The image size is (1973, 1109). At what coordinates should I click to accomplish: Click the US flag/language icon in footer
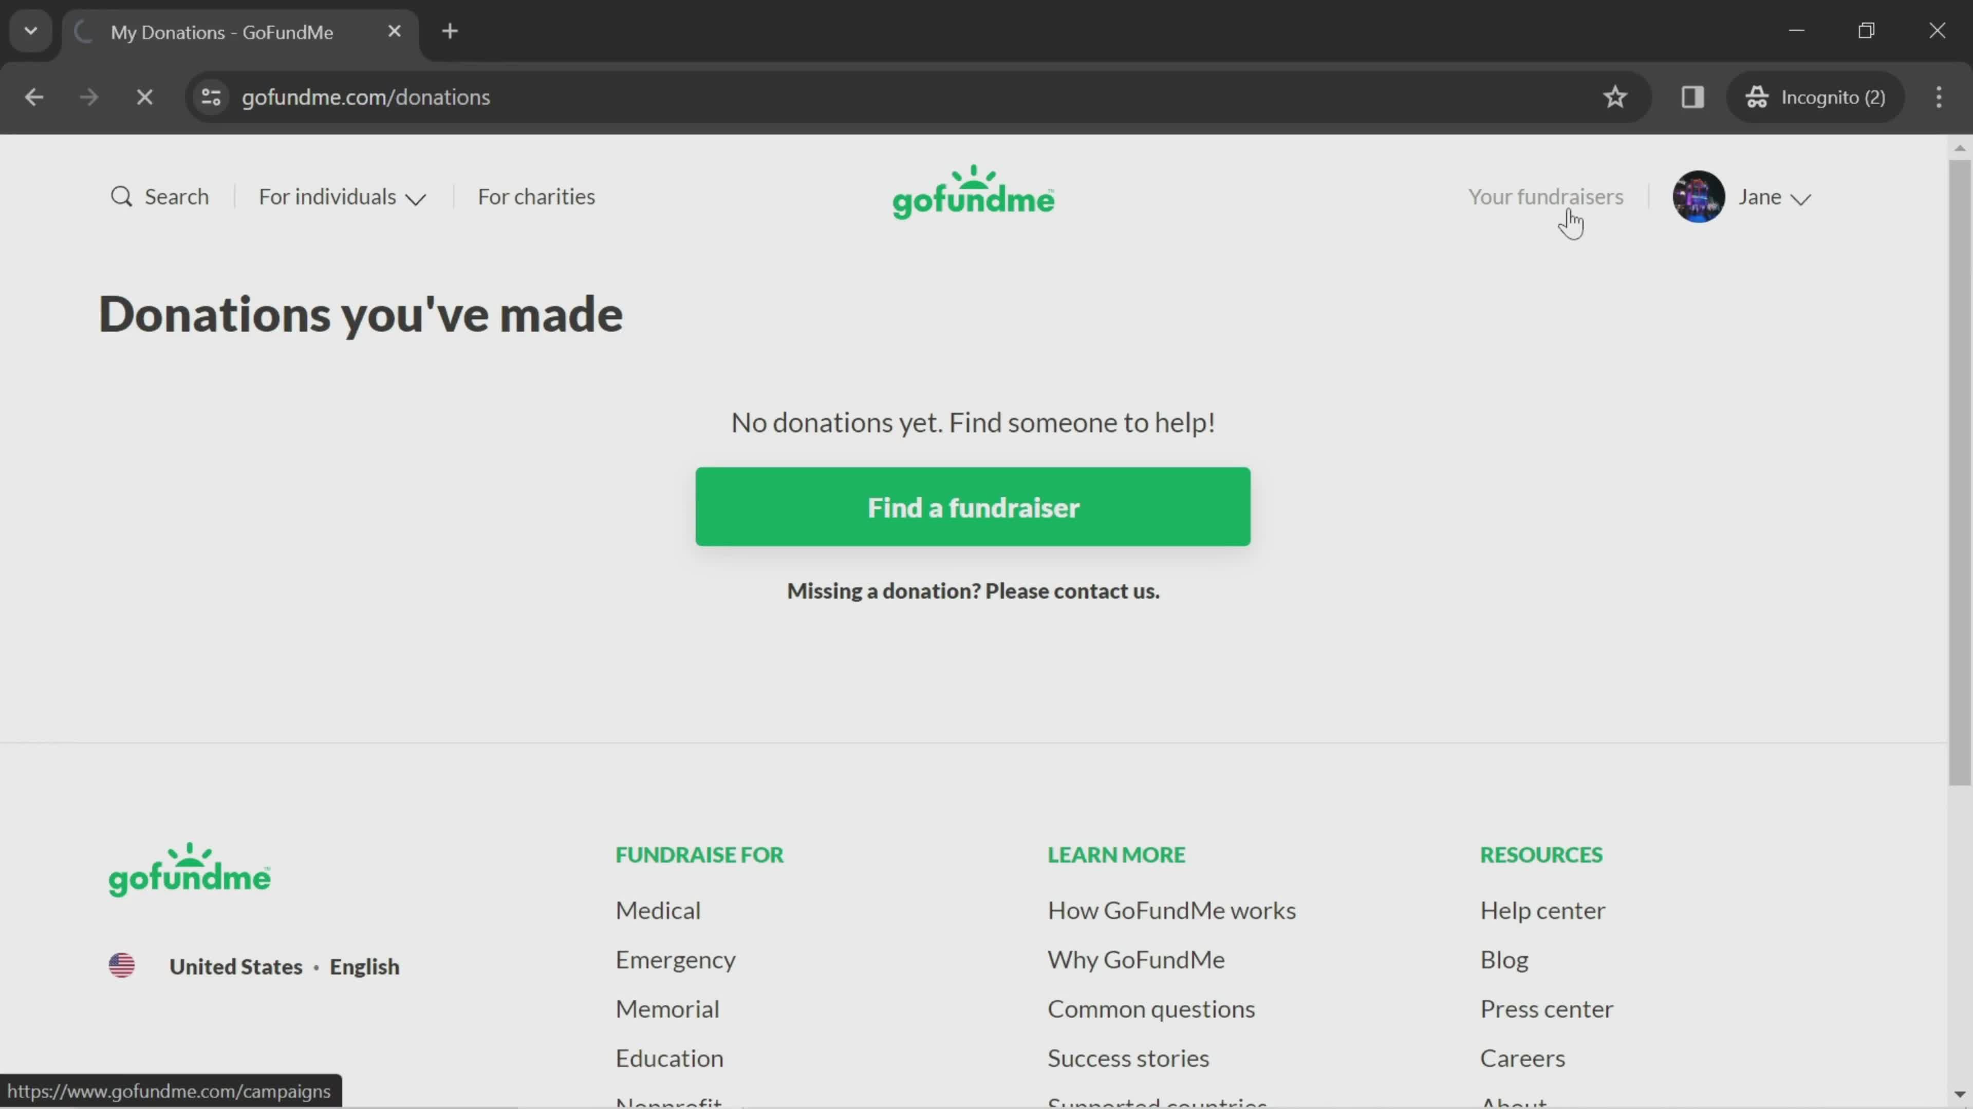click(x=122, y=965)
